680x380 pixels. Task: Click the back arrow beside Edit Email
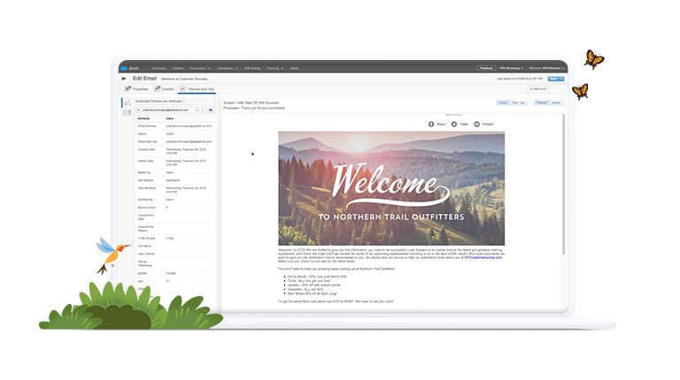pyautogui.click(x=125, y=79)
